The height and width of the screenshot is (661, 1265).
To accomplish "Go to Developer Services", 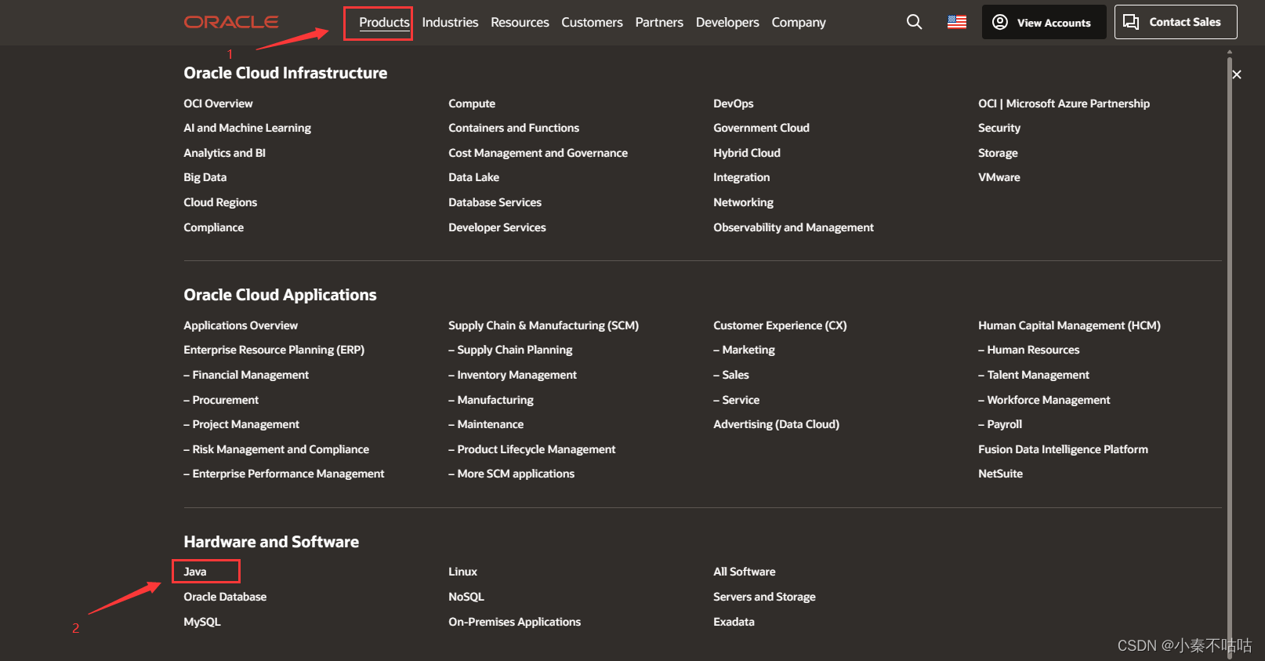I will [497, 227].
